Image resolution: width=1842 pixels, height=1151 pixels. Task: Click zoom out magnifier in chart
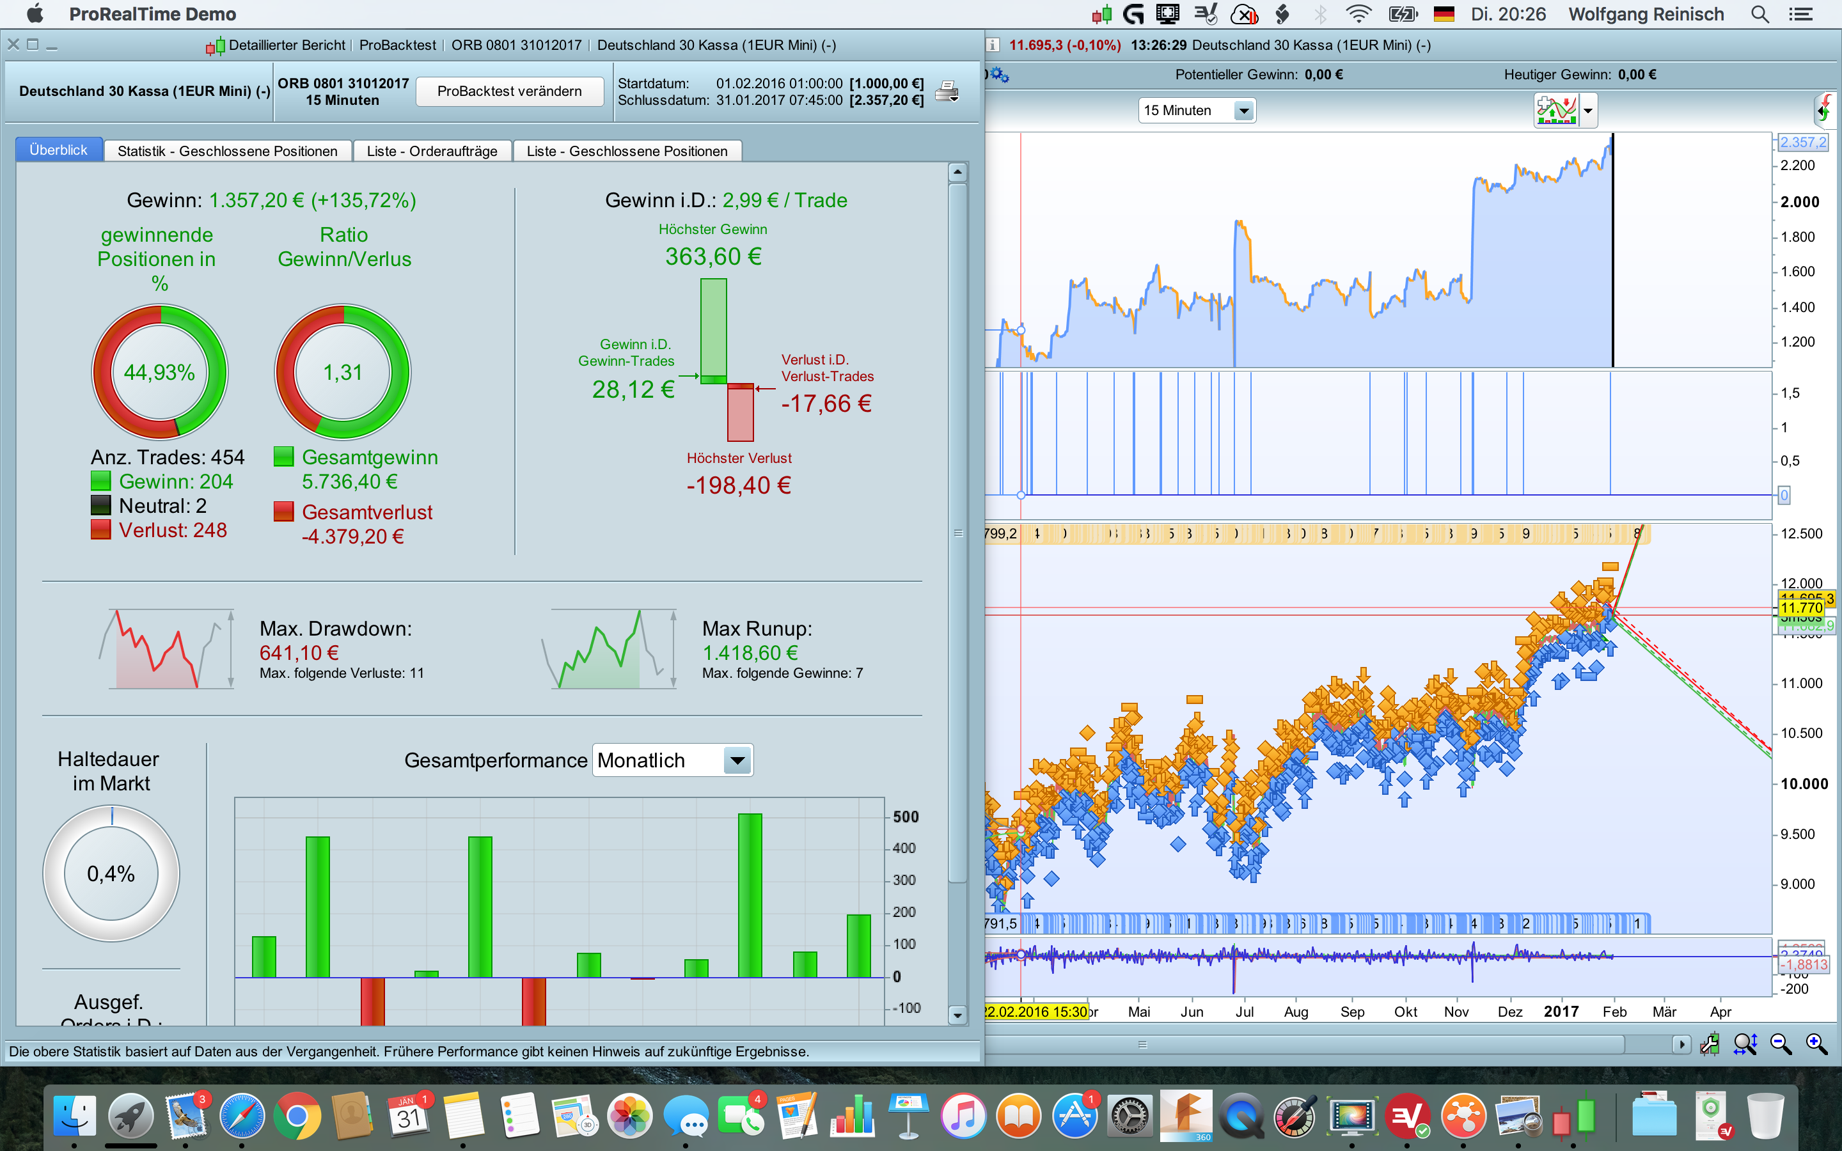(1781, 1044)
